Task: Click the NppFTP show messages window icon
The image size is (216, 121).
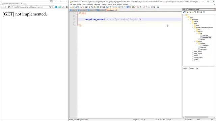Action: (x=204, y=12)
